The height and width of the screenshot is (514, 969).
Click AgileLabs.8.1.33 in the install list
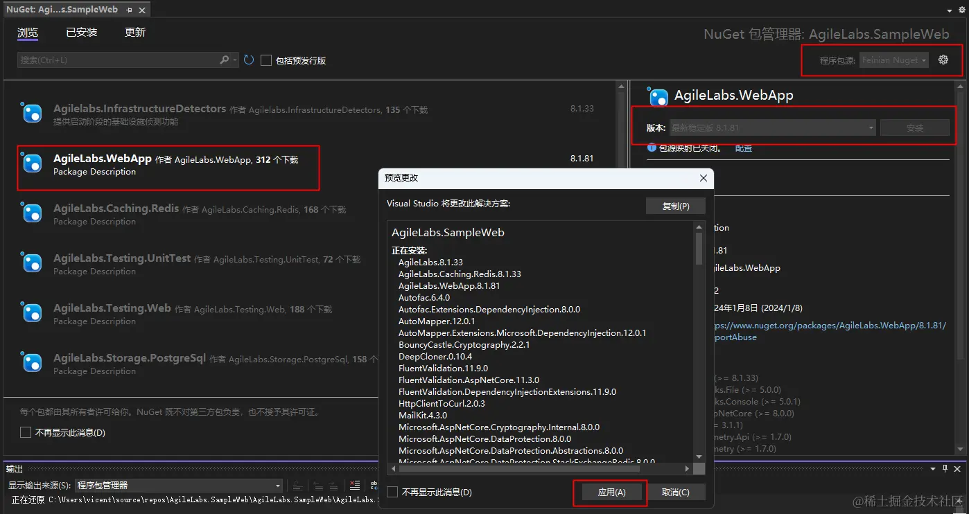[430, 263]
